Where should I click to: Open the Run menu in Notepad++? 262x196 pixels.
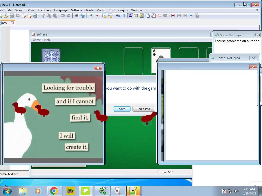111,10
